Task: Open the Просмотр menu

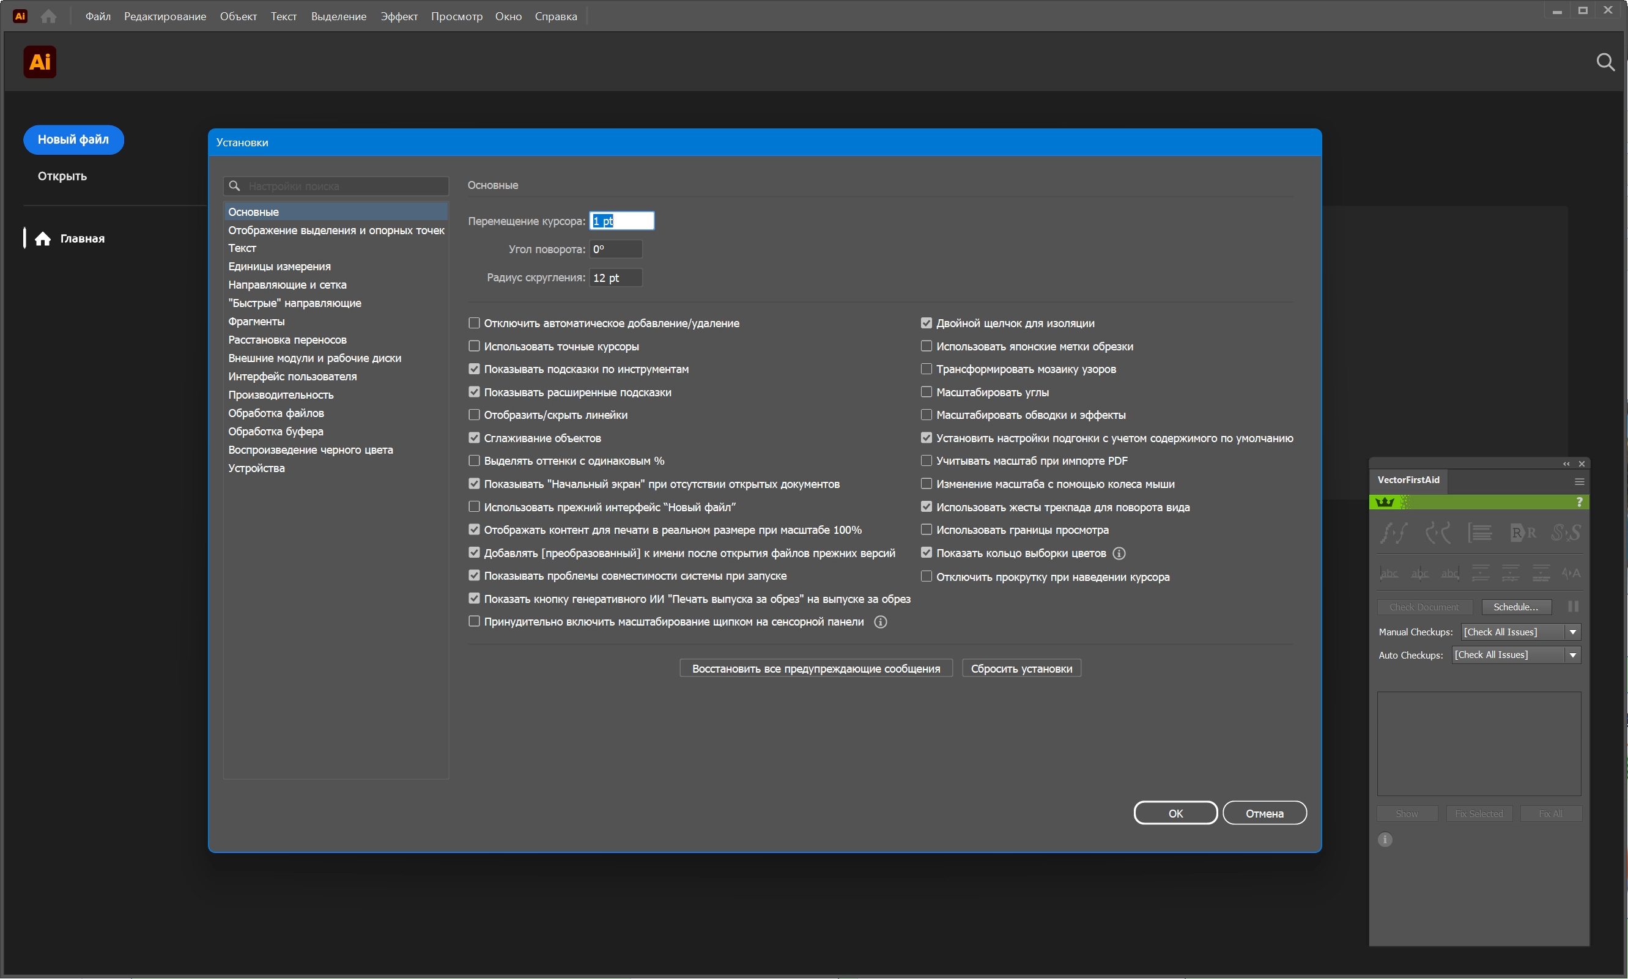Action: point(456,17)
